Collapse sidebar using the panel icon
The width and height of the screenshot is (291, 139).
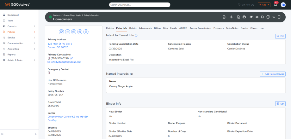click(x=36, y=134)
